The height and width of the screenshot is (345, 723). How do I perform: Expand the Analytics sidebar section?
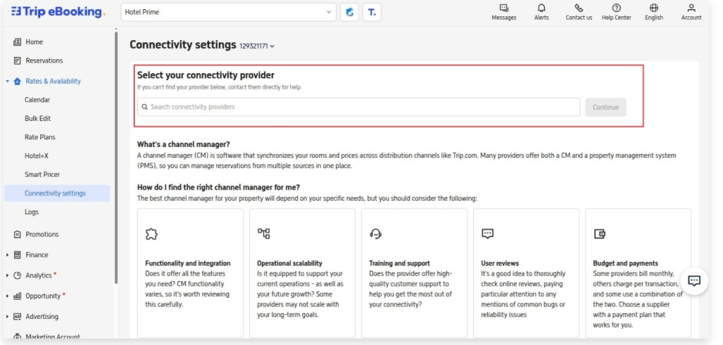pos(8,275)
